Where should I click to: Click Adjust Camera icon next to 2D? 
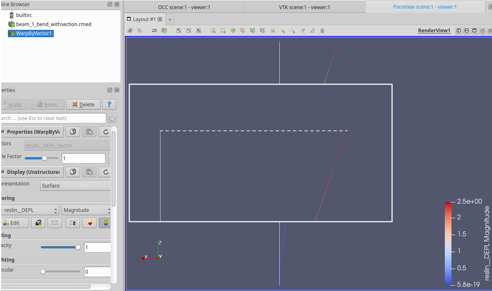pyautogui.click(x=164, y=31)
